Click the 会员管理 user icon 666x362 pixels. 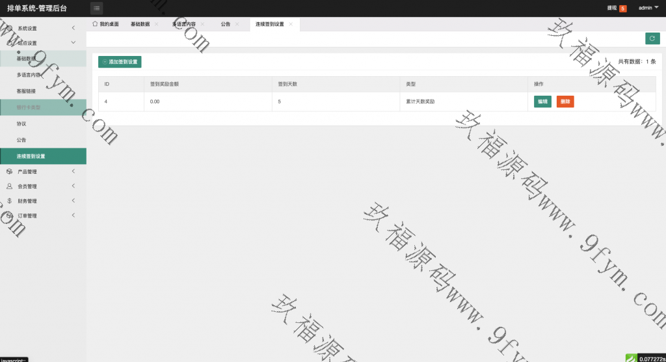10,186
